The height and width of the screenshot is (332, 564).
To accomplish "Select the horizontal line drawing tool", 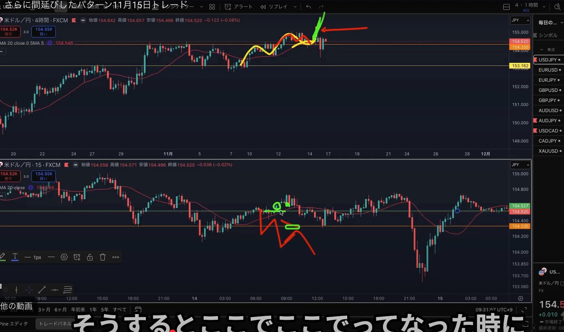I will pos(55,290).
